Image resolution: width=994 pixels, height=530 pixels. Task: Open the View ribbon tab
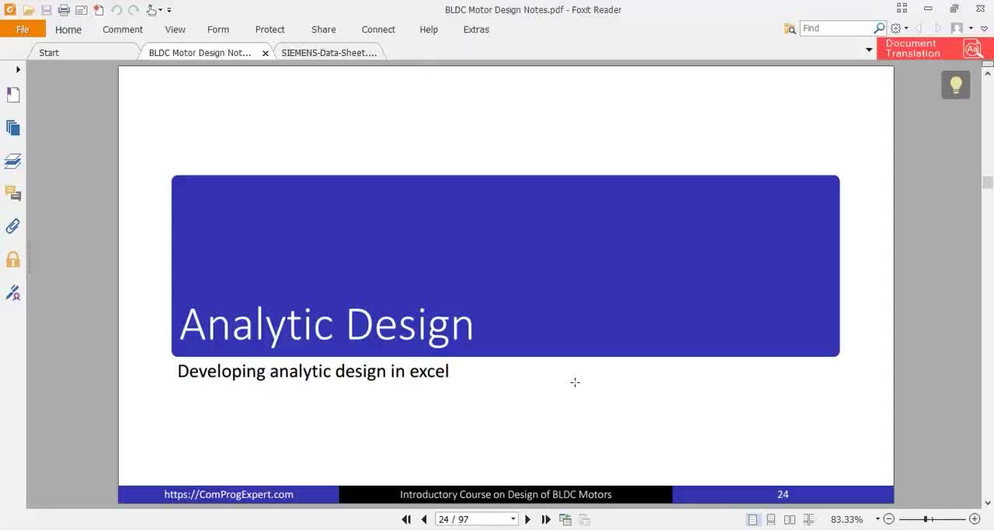click(x=175, y=30)
